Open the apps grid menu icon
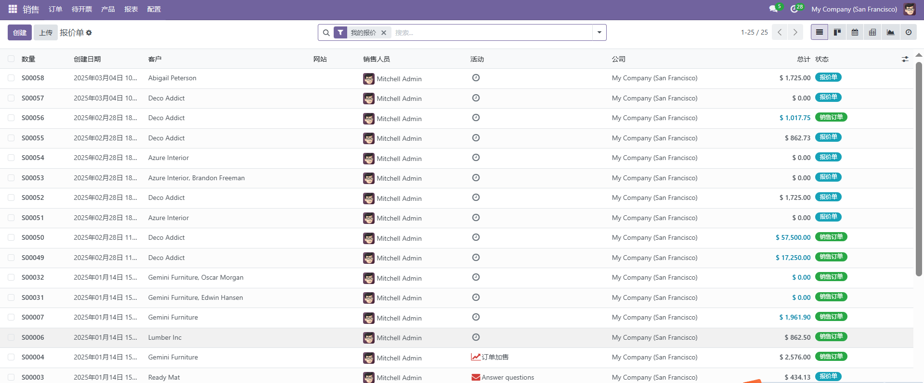This screenshot has height=383, width=924. click(13, 9)
